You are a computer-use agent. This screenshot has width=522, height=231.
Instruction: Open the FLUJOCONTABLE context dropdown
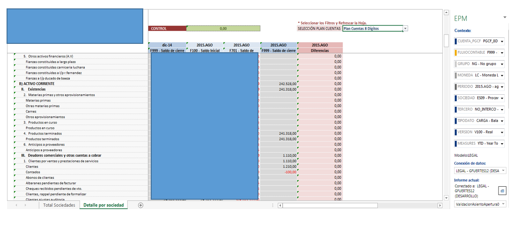(x=502, y=52)
